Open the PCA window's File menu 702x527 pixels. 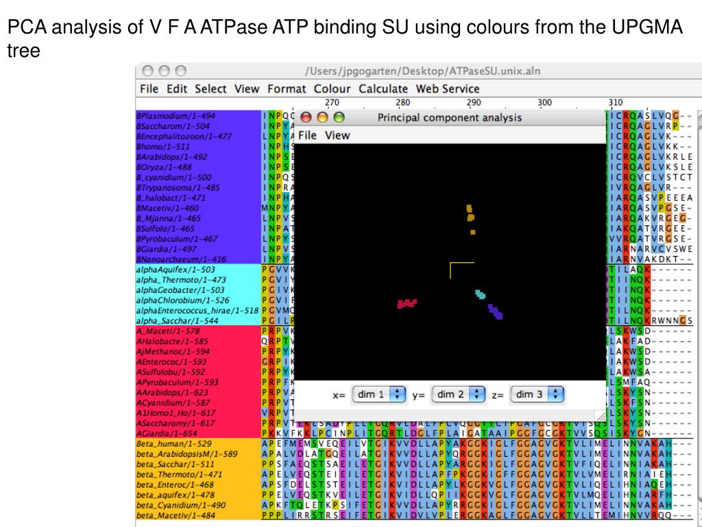[x=307, y=135]
